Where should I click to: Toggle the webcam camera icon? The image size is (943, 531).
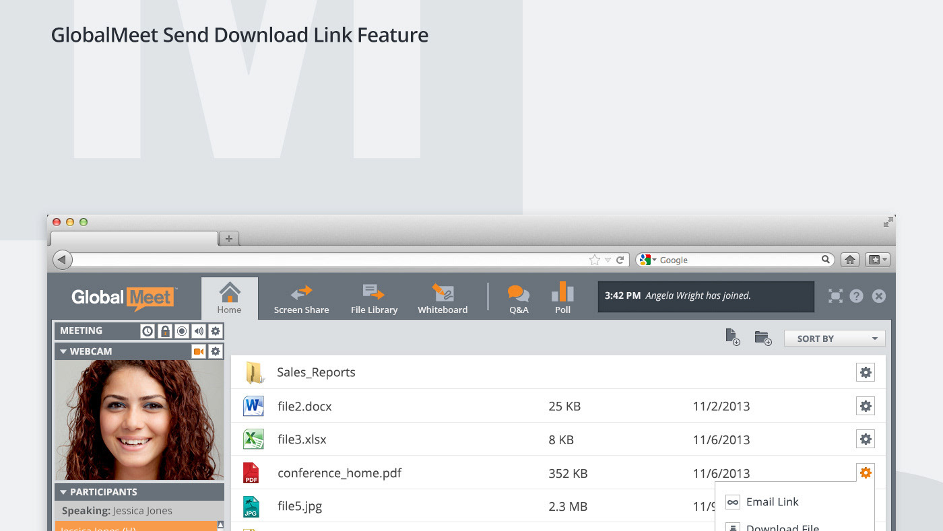[199, 351]
